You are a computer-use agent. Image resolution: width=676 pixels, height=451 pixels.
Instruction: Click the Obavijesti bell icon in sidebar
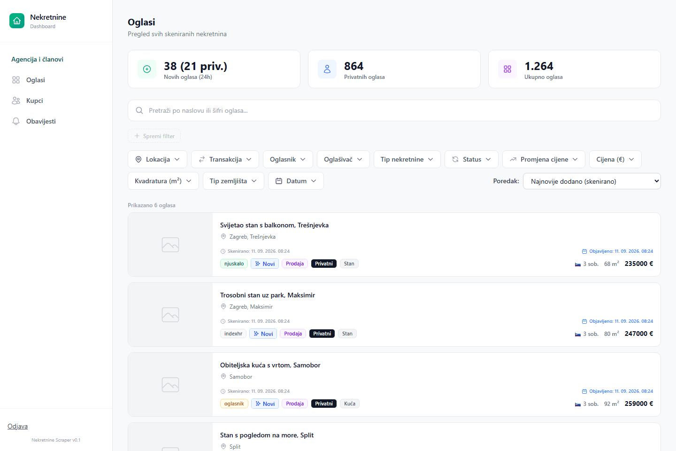(16, 121)
